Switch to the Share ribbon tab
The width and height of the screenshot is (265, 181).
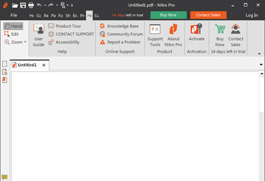point(68,16)
